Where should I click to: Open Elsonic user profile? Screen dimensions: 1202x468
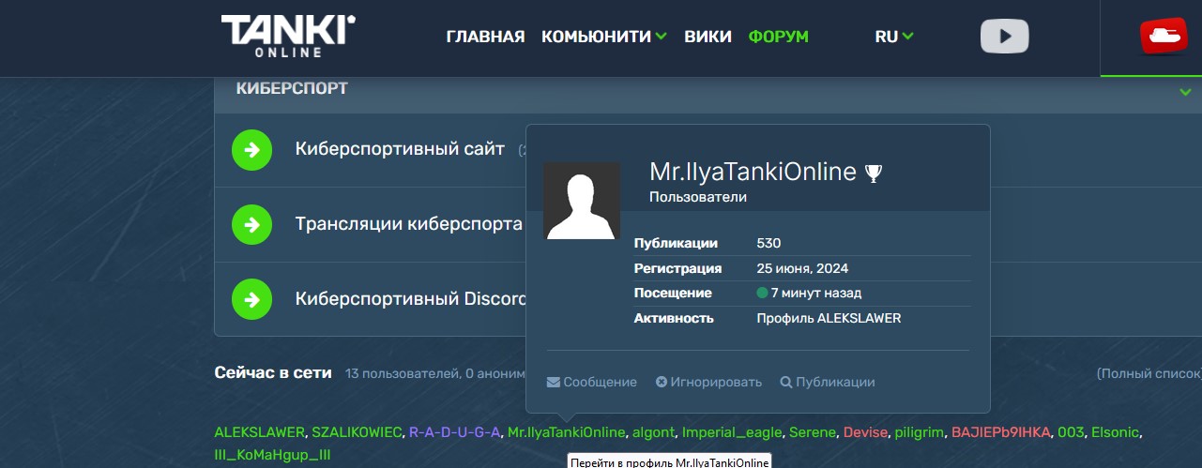coord(1114,432)
